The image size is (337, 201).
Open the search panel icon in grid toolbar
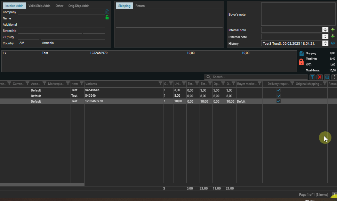(x=327, y=77)
